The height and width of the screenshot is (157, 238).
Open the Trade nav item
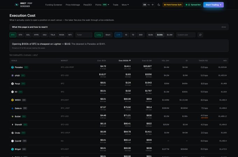coord(115,5)
